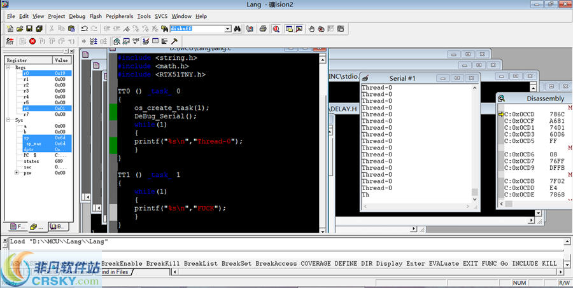Screen dimensions: 573x288
Task: Click the NUM status bar indicator
Action: (520, 283)
